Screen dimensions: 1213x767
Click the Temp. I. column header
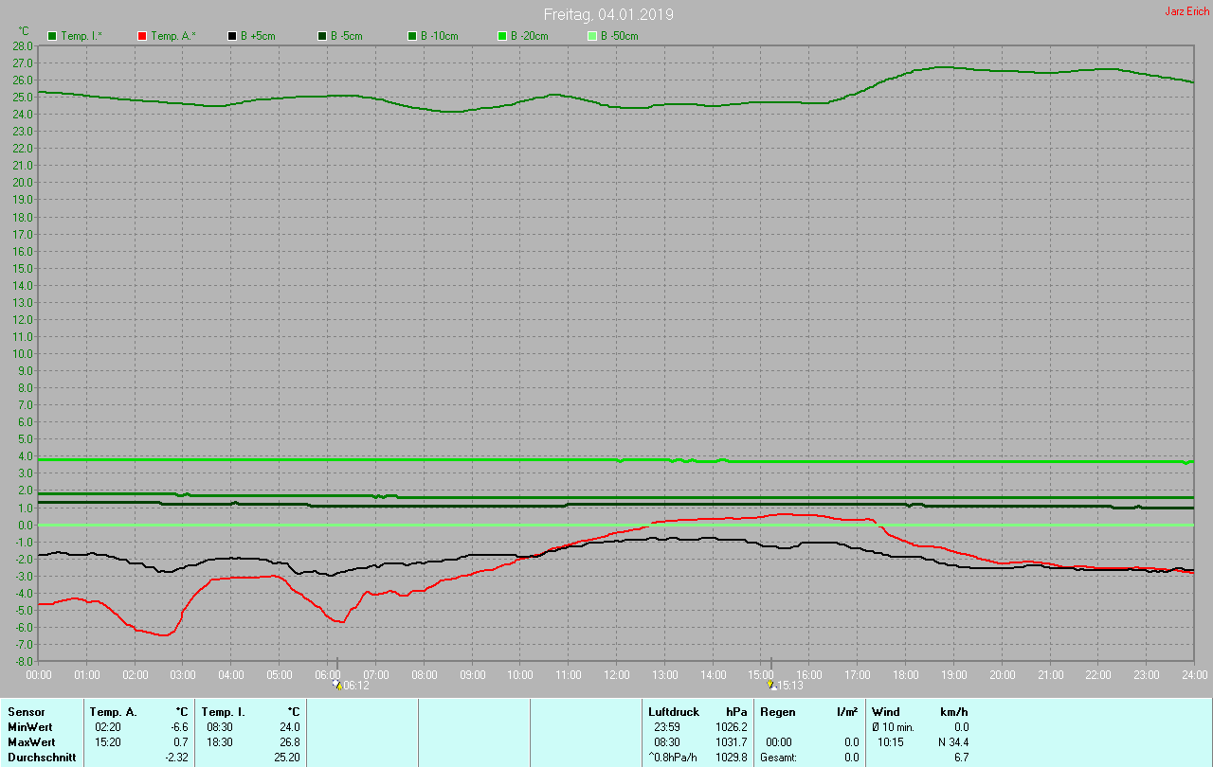224,711
